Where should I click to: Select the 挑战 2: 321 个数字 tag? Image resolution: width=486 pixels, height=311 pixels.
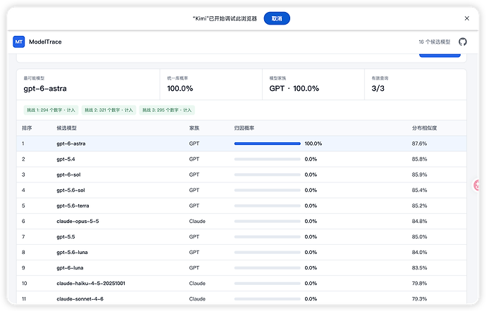click(x=108, y=110)
